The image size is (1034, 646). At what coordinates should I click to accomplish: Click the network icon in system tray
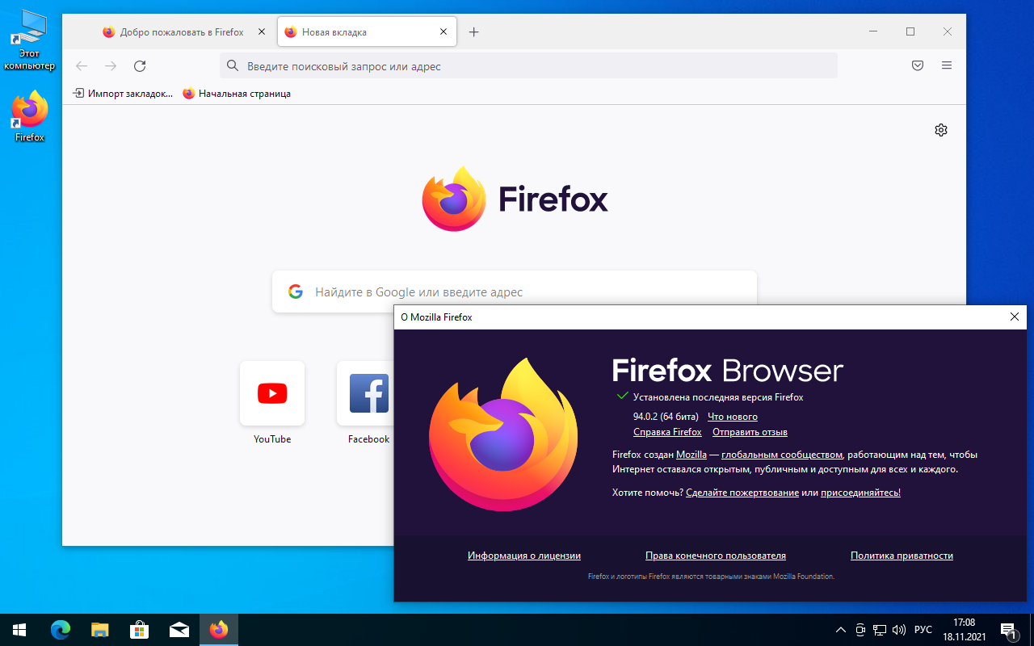pos(880,630)
